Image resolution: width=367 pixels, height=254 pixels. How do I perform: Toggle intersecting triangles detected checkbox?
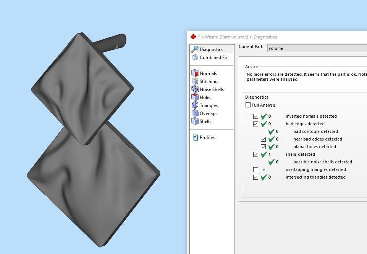[255, 177]
